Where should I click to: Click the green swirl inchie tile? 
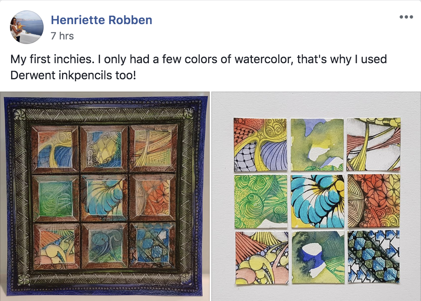(x=261, y=201)
